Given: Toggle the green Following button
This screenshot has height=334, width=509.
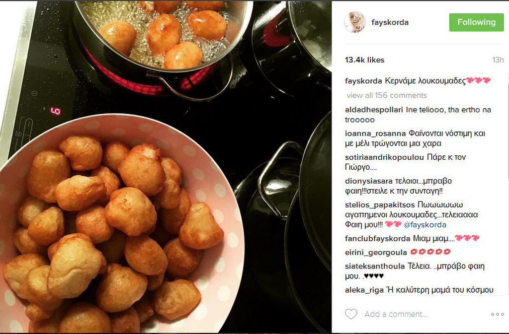Looking at the screenshot, I should pos(476,22).
